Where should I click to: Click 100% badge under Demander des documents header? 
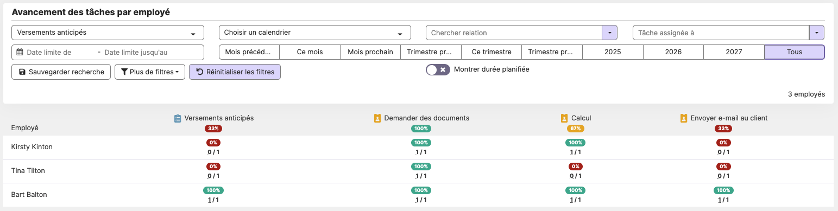coord(421,129)
